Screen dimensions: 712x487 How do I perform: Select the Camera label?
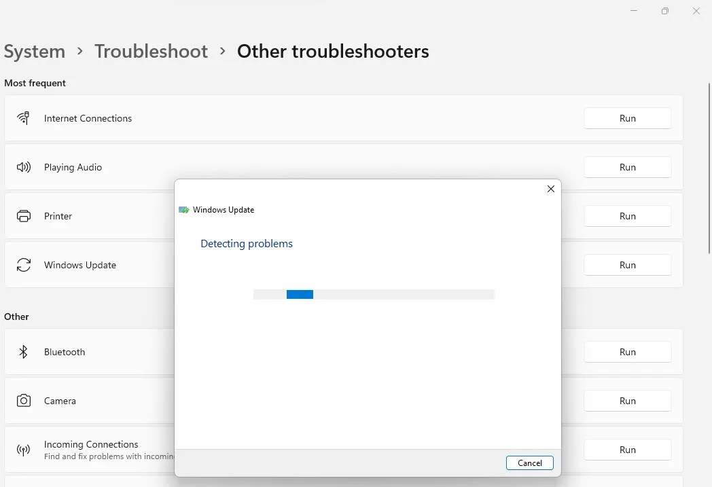(x=60, y=401)
